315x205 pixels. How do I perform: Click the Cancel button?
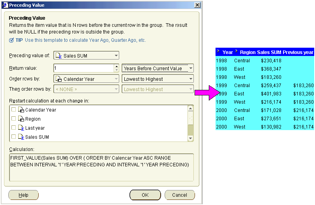point(180,195)
